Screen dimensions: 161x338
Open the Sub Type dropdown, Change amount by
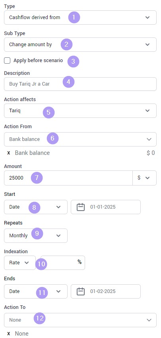coord(80,45)
